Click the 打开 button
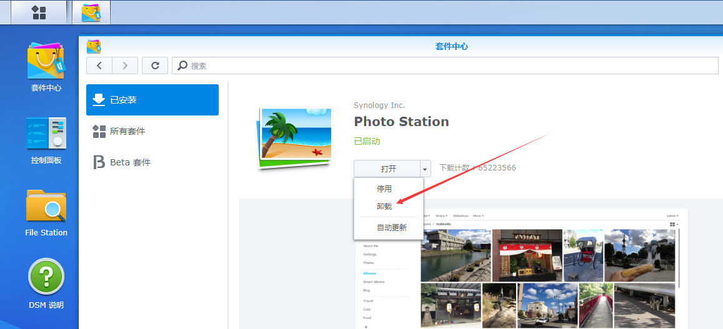Screen dimensions: 723x329 tap(388, 169)
